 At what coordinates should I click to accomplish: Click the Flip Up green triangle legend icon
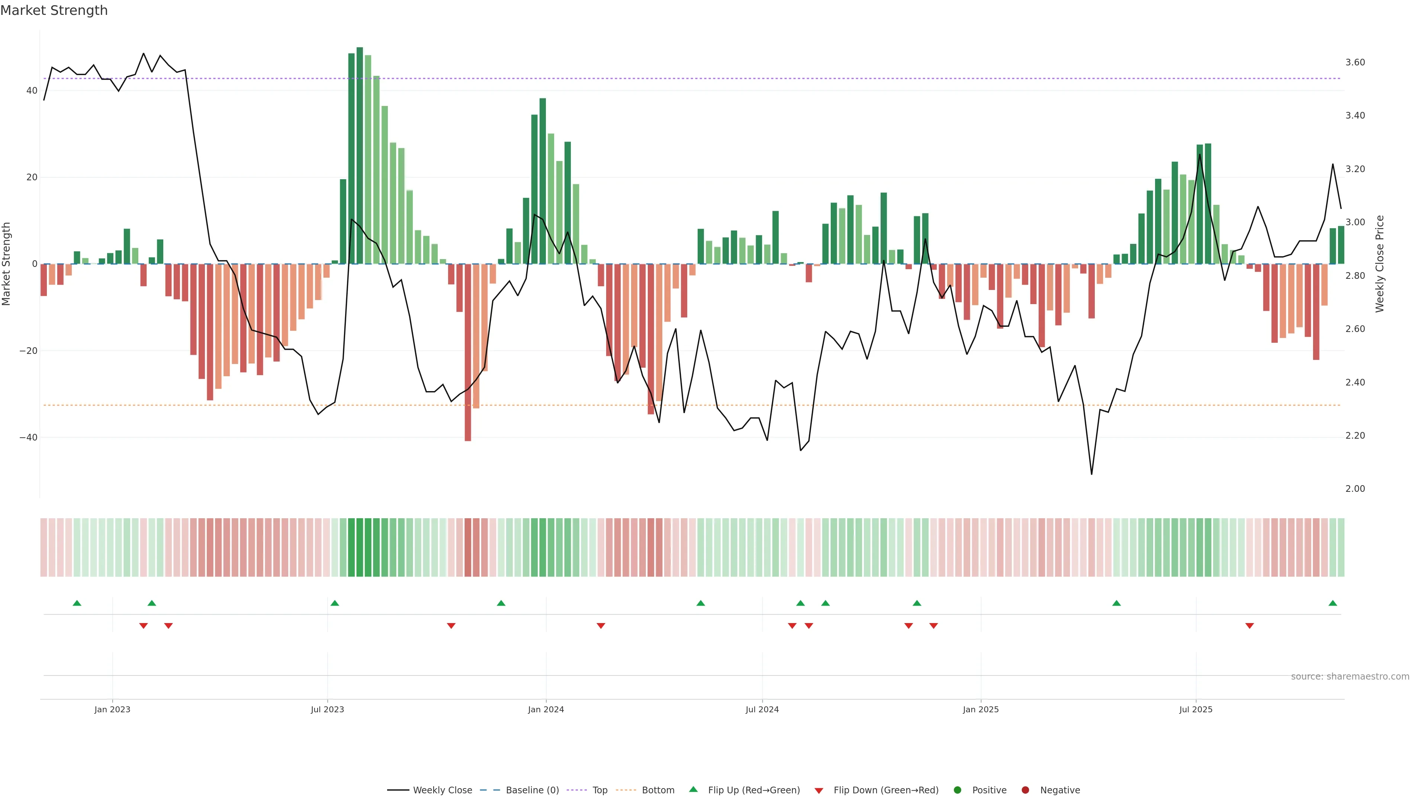click(x=693, y=789)
